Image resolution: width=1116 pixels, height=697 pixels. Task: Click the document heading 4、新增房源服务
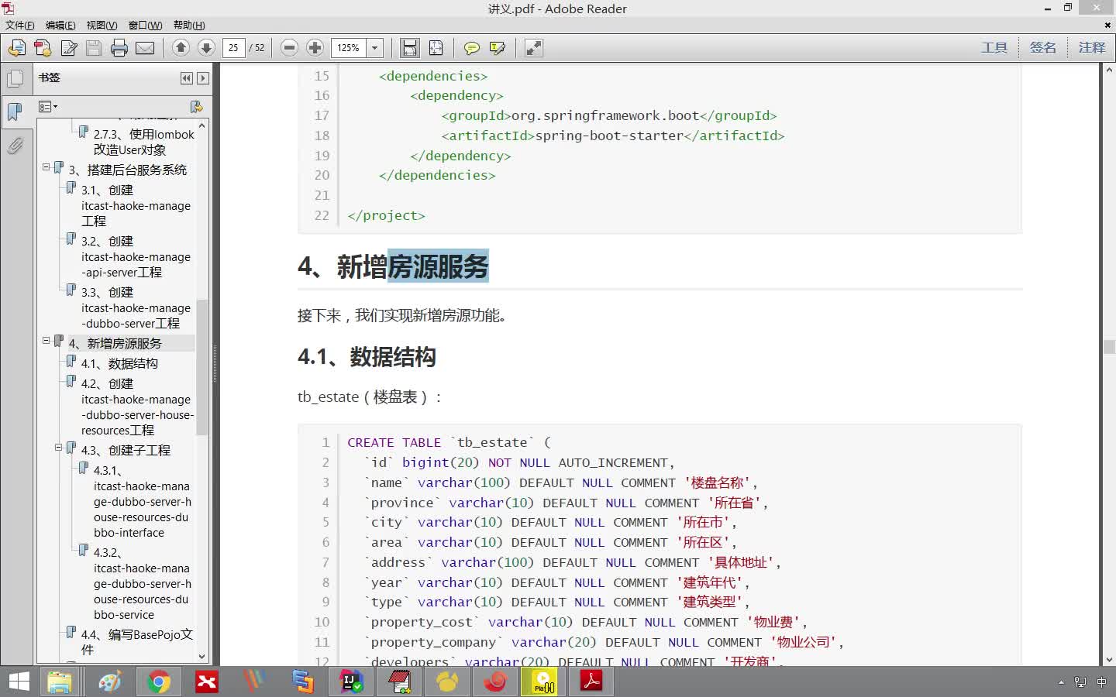click(x=393, y=266)
